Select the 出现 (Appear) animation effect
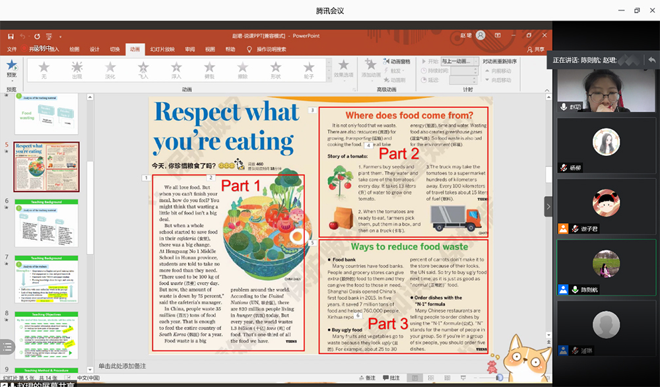The width and height of the screenshot is (660, 387). click(x=77, y=69)
